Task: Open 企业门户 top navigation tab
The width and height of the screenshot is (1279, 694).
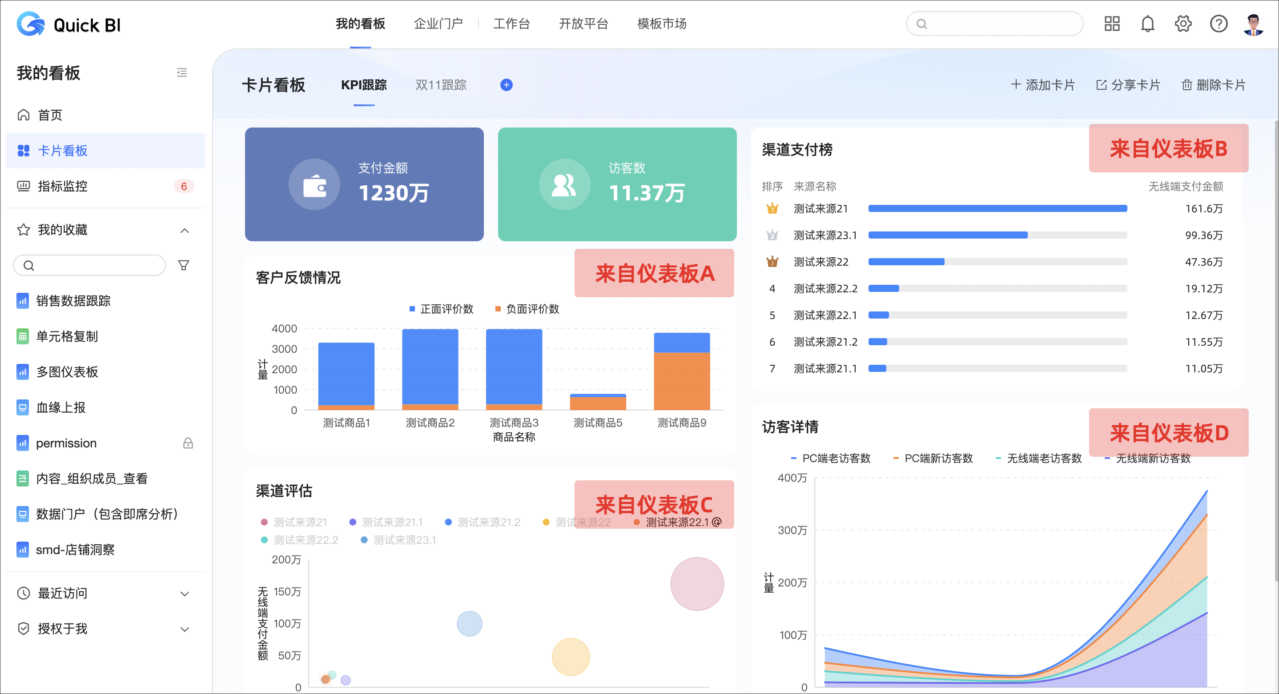Action: coord(438,23)
